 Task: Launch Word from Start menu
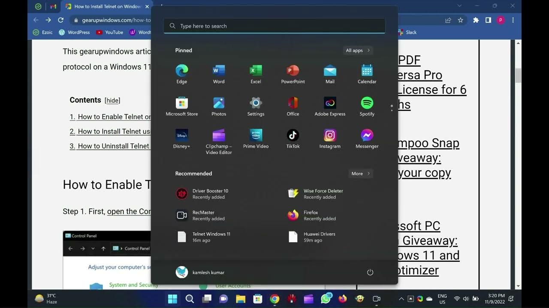219,74
